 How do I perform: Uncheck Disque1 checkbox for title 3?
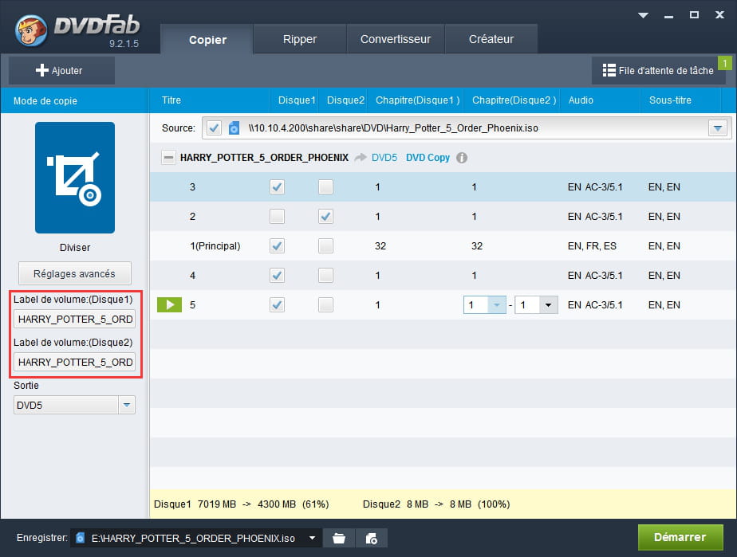tap(277, 187)
